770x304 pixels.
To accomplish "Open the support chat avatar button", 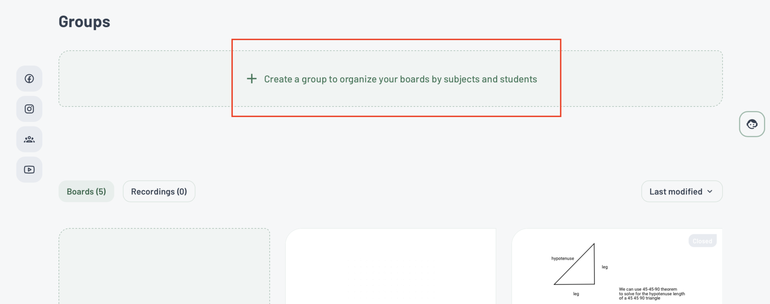I will pos(752,124).
